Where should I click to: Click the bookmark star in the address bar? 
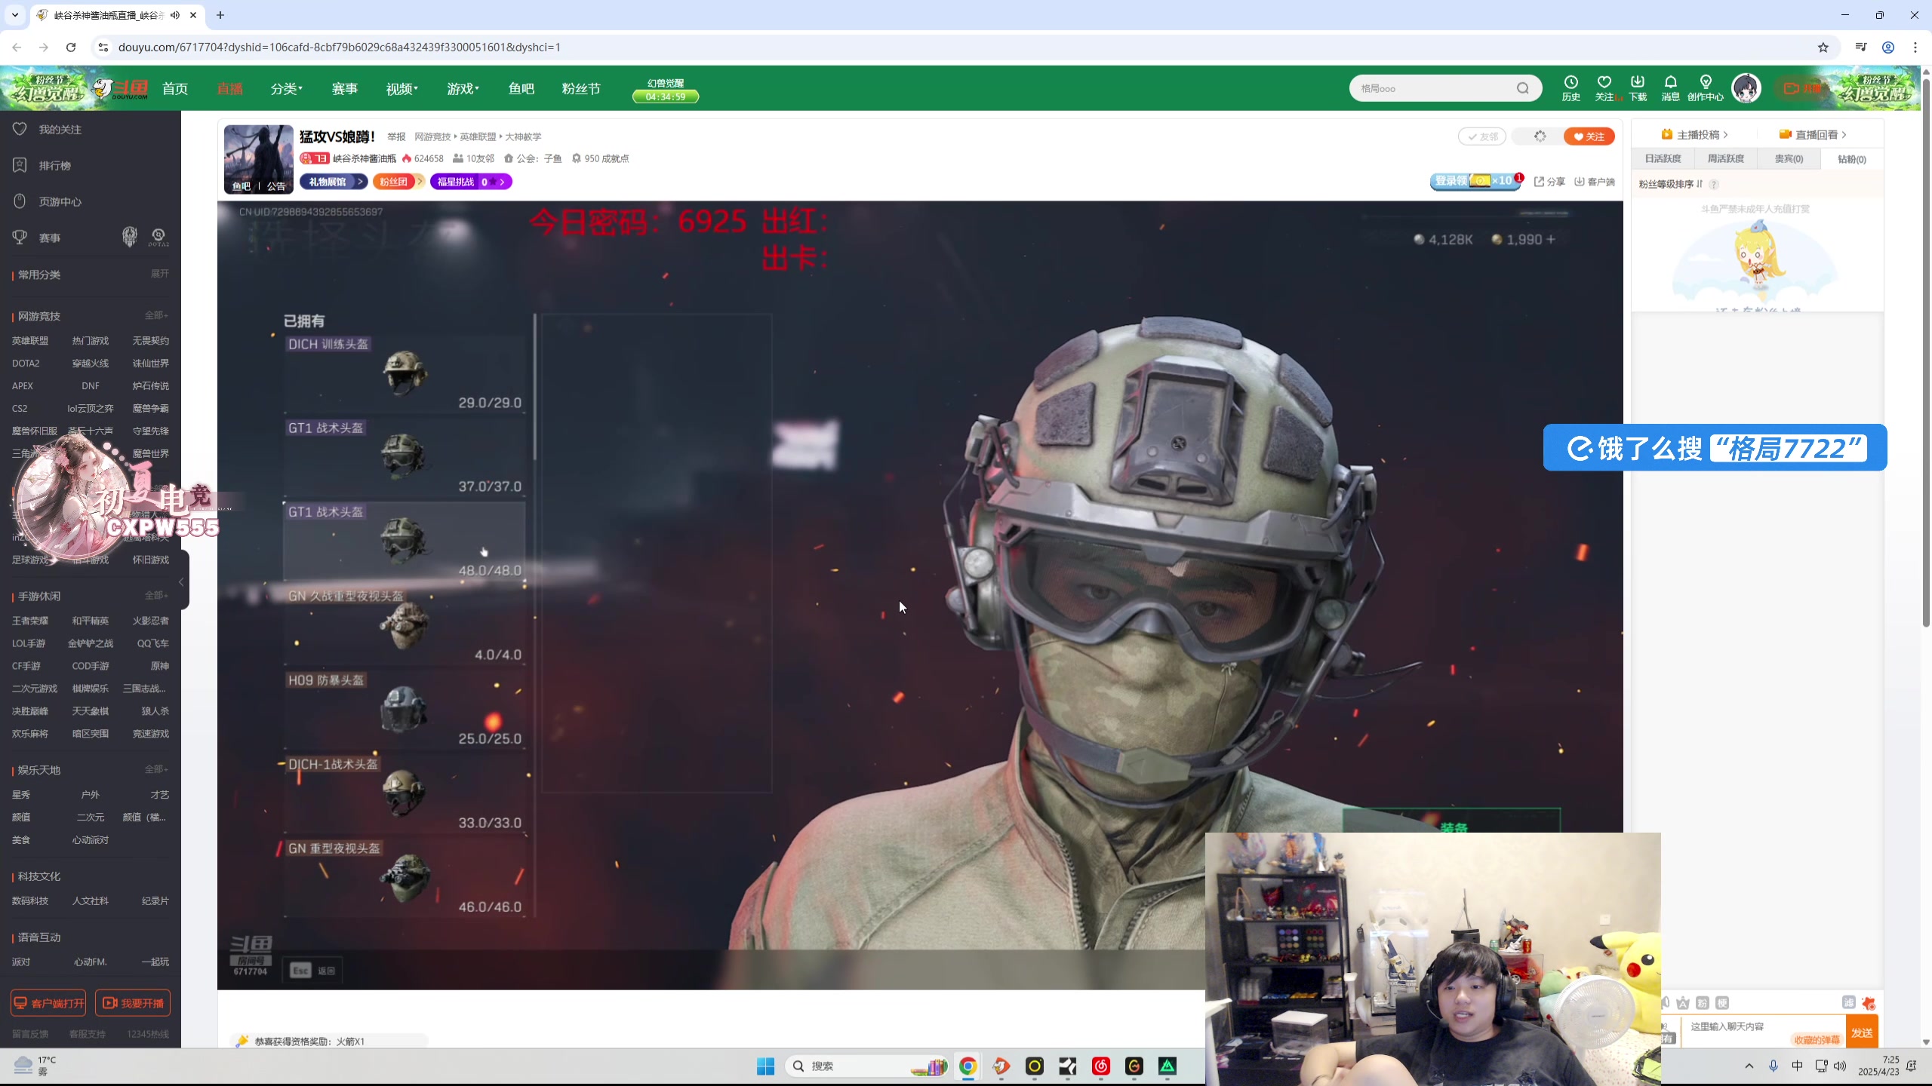point(1823,47)
